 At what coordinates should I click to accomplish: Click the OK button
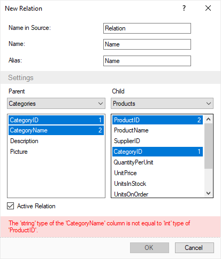(x=149, y=248)
